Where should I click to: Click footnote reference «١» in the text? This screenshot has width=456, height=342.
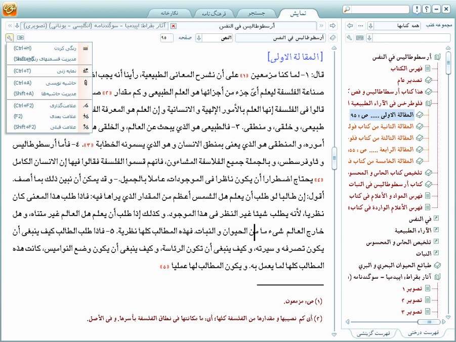[x=244, y=75]
